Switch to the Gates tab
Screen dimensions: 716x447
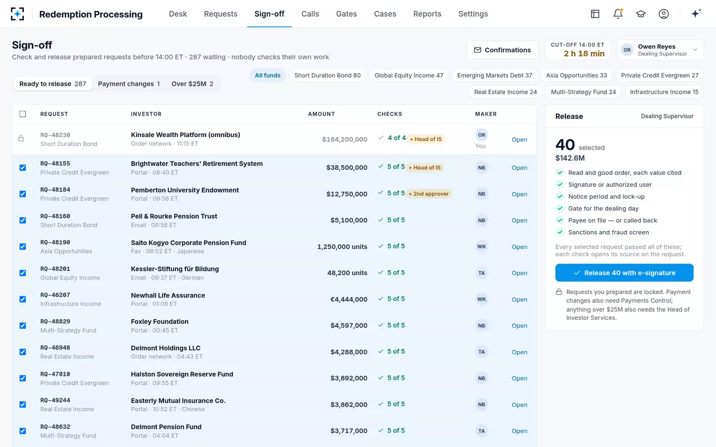[x=346, y=14]
